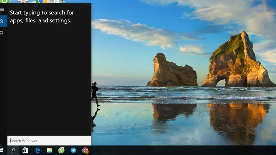Screen dimensions: 276x155
Task: Launch Coc Coc browser from taskbar
Action: point(61,150)
